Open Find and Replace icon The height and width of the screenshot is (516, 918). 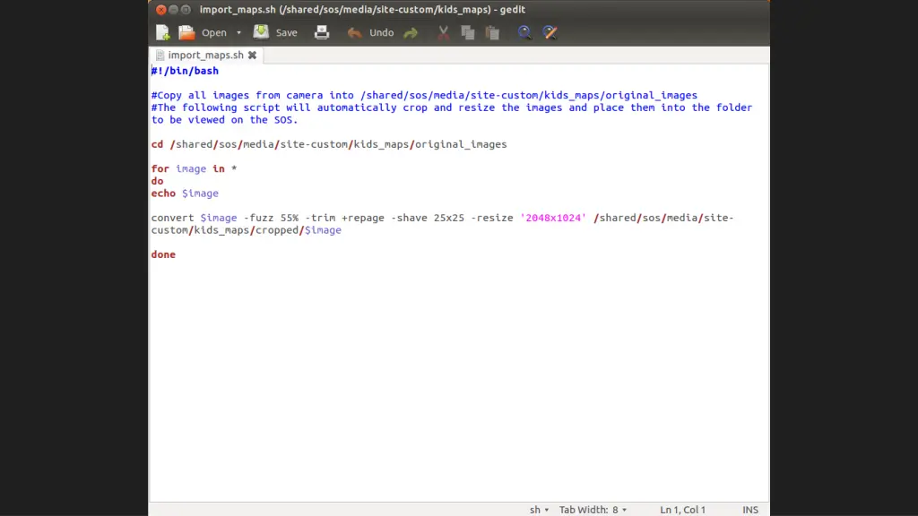coord(550,32)
